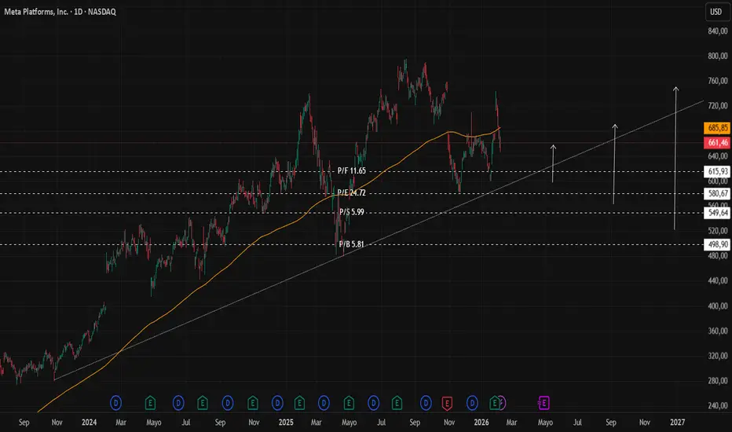Click the 2026 label on the time axis
Screen dimensions: 732x432
coord(481,423)
